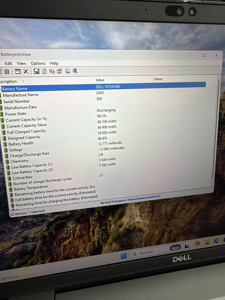Viewport: 225px width, 300px height.
Task: Click the SWD manufacturer value
Action: tap(100, 93)
